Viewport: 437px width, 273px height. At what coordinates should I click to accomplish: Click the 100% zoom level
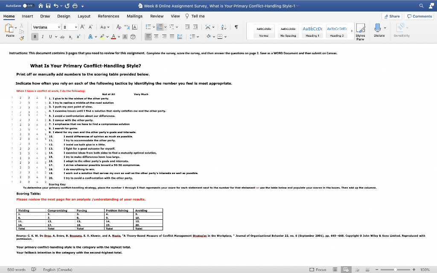point(425,270)
